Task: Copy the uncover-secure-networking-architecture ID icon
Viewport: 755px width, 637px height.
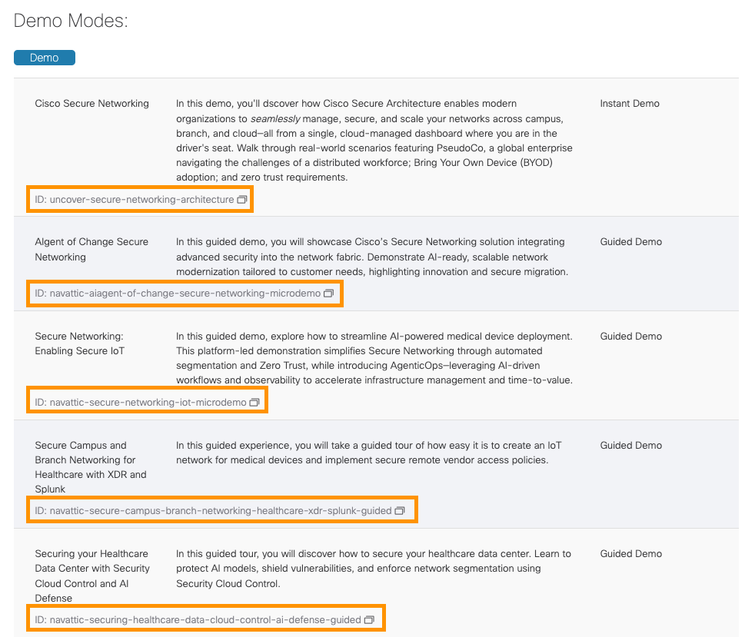Action: pyautogui.click(x=242, y=200)
